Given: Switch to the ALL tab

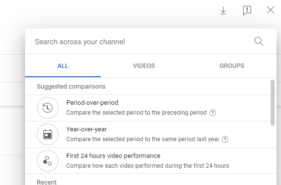Looking at the screenshot, I should (63, 66).
